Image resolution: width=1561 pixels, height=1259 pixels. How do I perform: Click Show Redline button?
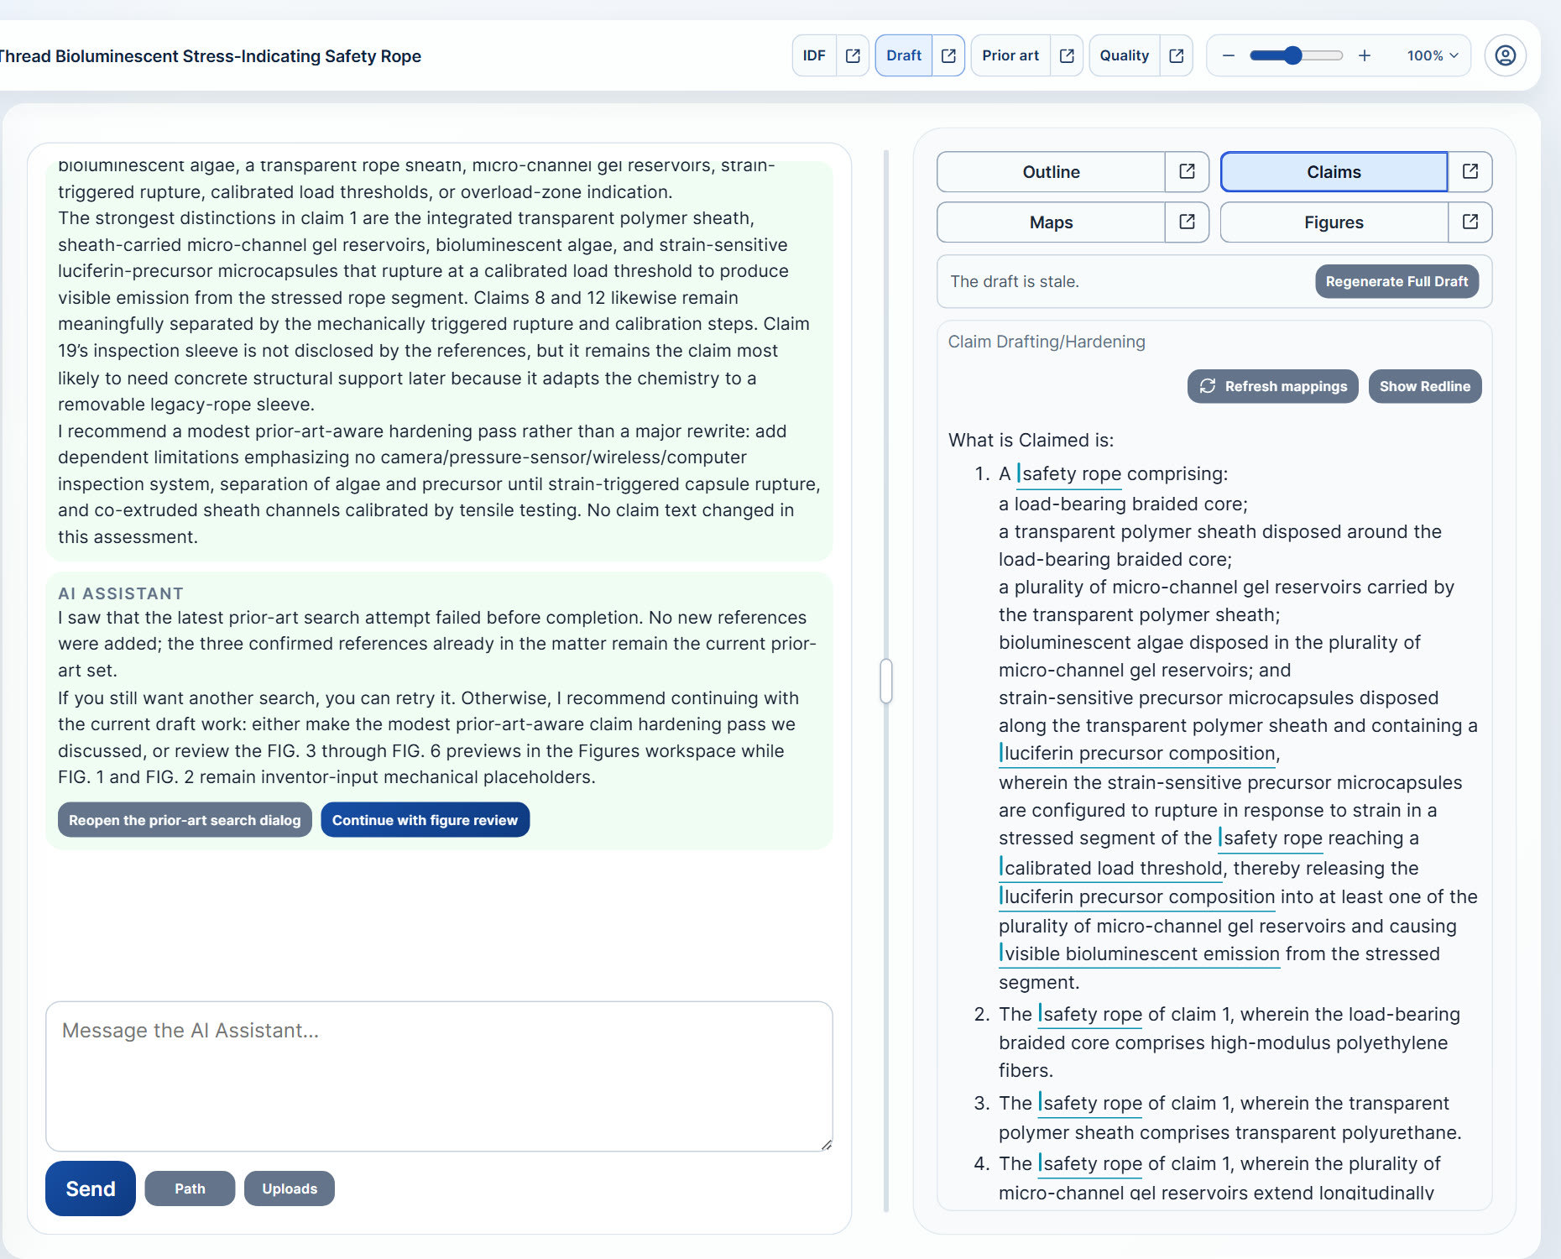[x=1425, y=386]
